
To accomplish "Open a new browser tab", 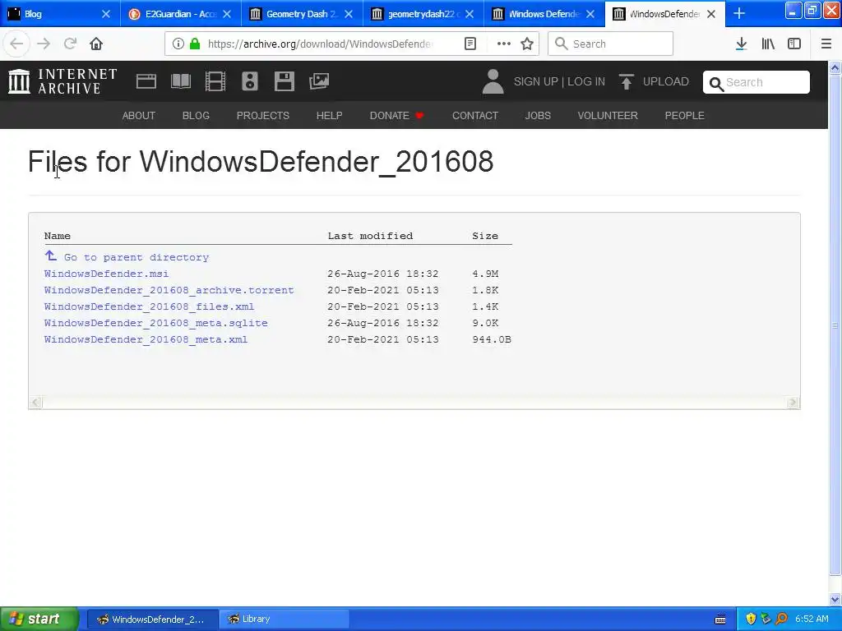I will (739, 13).
